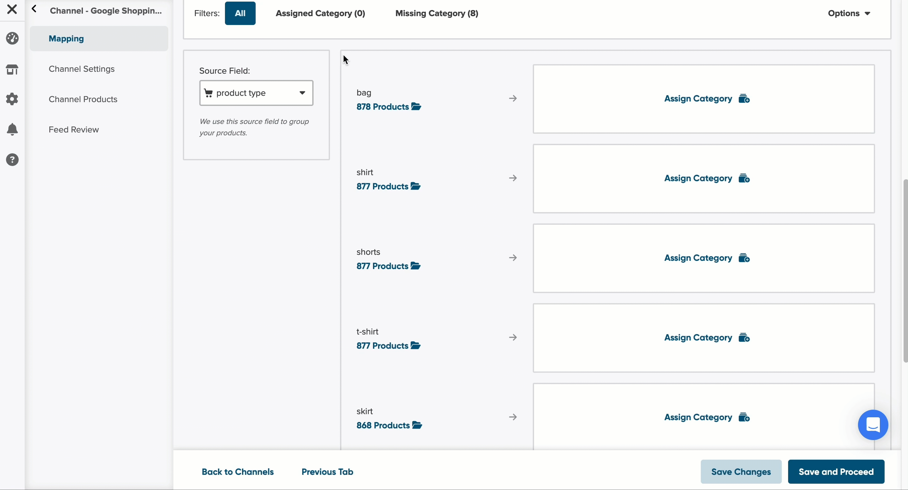Filter by Missing Category (8)

pos(436,13)
